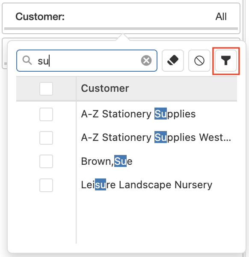Click the eraser clear-selection icon

tap(173, 61)
